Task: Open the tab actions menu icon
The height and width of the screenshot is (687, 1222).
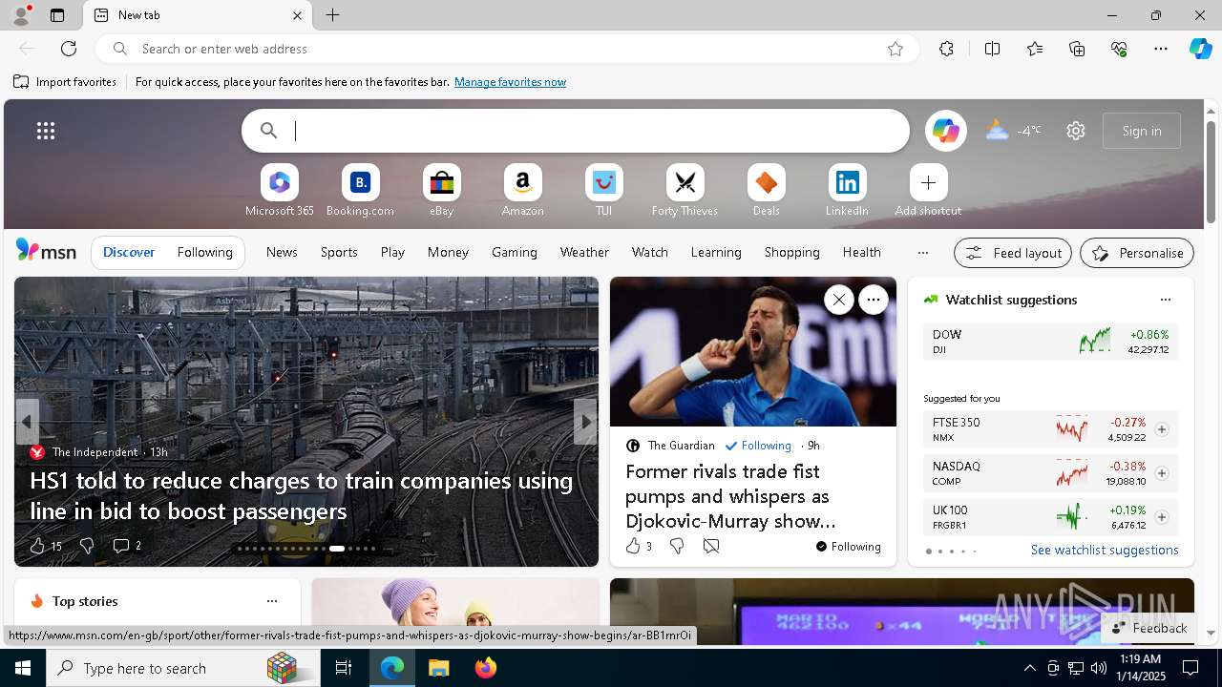Action: 57,15
